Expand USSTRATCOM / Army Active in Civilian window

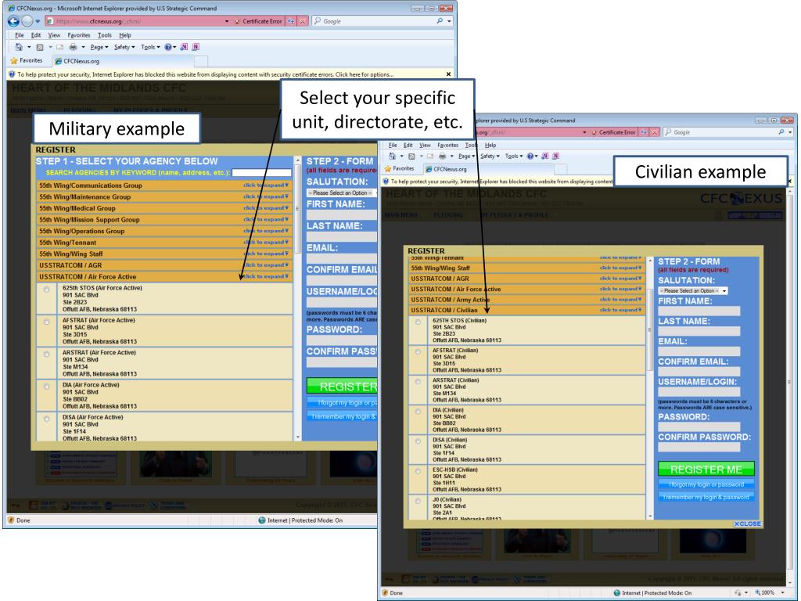[526, 300]
